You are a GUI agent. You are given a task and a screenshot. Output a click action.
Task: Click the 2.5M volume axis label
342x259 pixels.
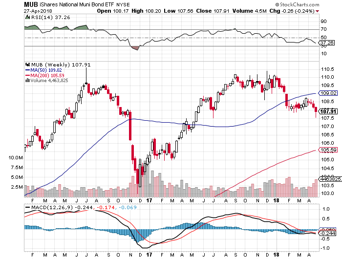tap(17, 187)
